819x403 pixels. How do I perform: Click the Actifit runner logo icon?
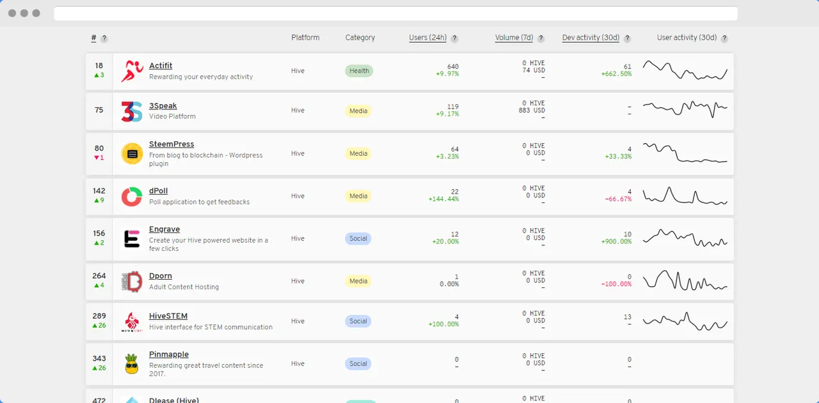132,71
